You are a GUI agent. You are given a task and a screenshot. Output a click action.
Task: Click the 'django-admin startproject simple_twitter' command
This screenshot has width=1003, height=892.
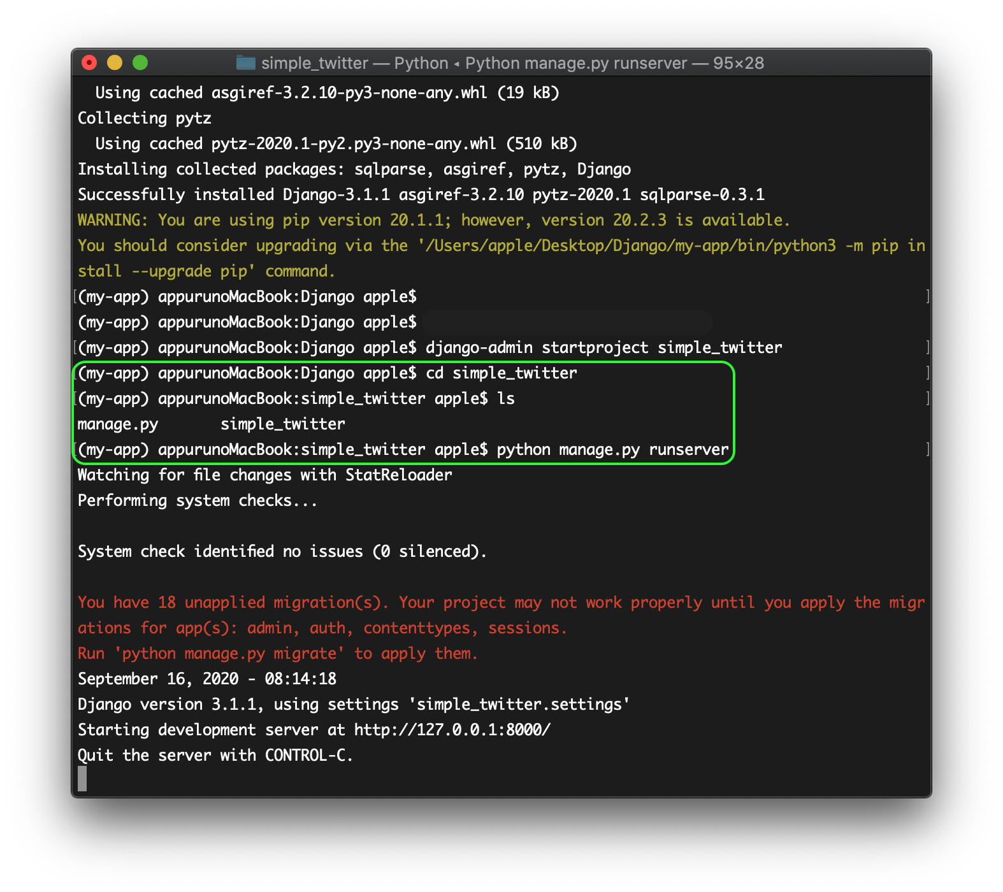point(603,348)
